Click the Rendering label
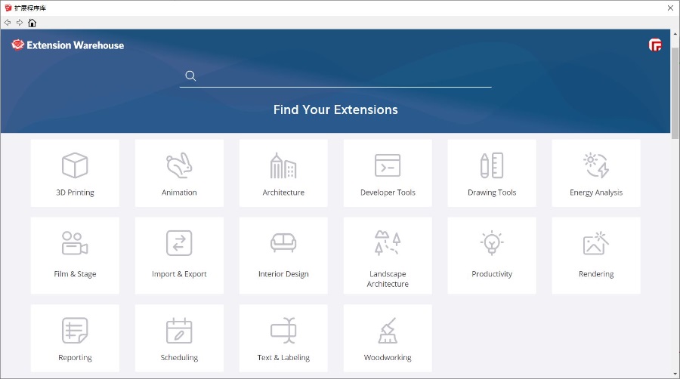This screenshot has height=379, width=680. (x=596, y=274)
